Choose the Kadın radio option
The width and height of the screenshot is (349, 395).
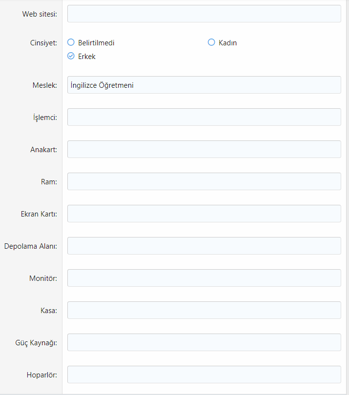coord(211,42)
